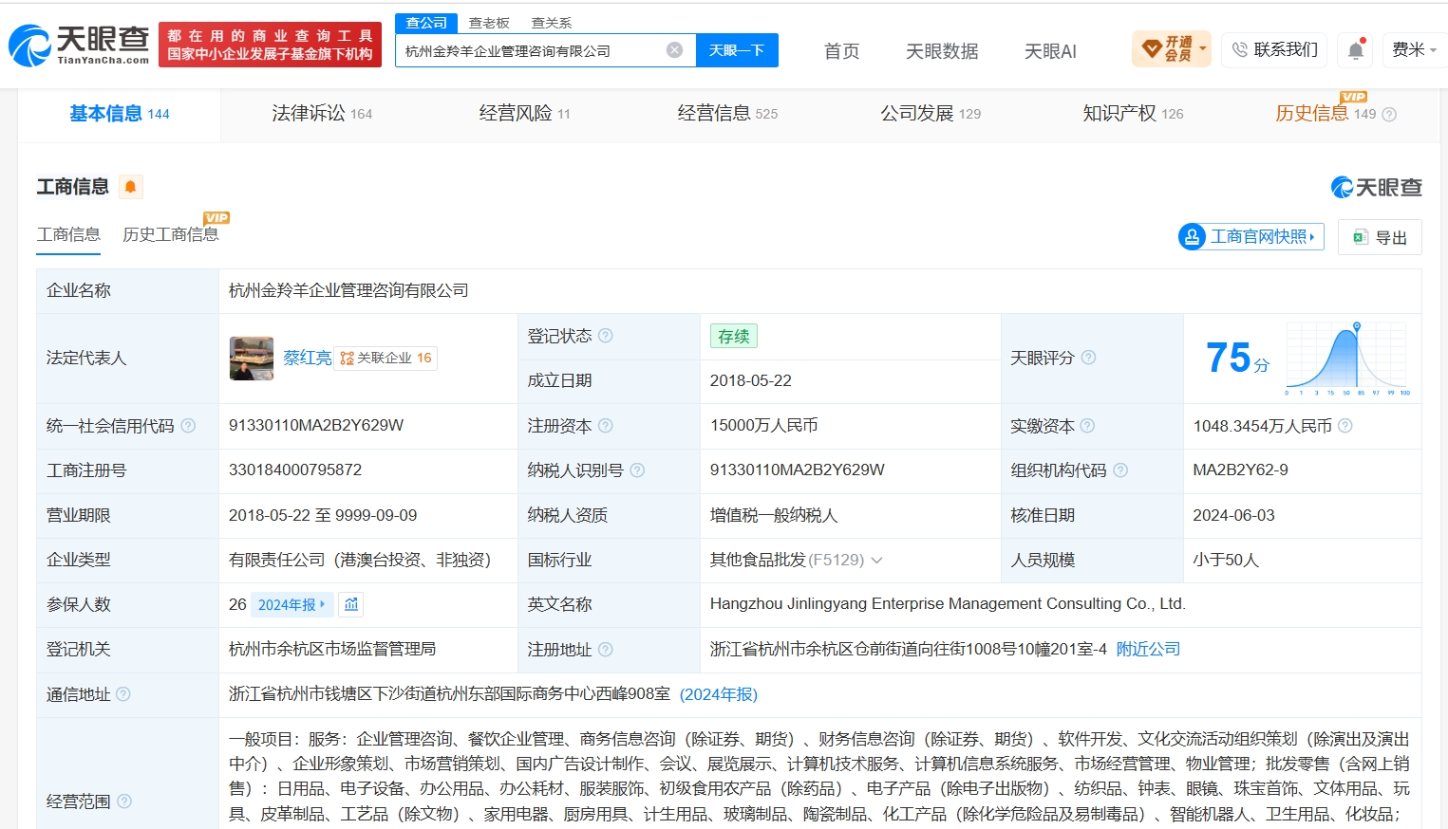
Task: Open legal representative 蔡红亮's profile link
Action: (x=308, y=358)
